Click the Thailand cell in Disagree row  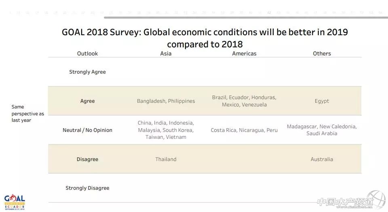click(166, 159)
